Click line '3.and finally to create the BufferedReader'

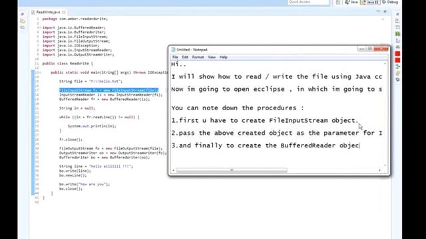click(x=265, y=145)
